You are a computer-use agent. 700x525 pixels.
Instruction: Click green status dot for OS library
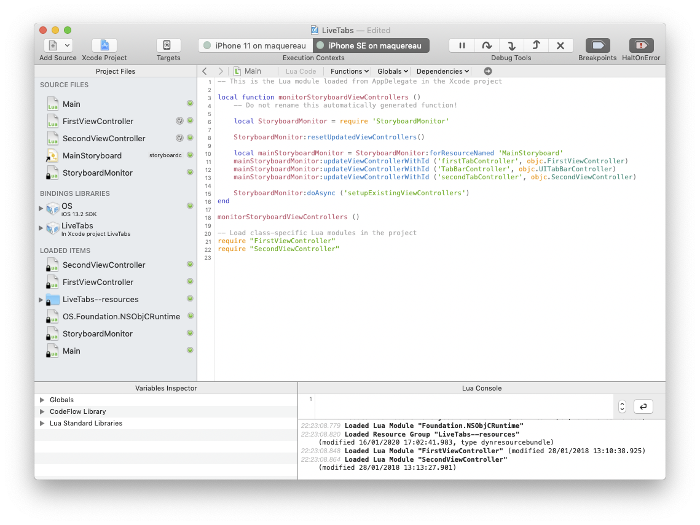(190, 206)
